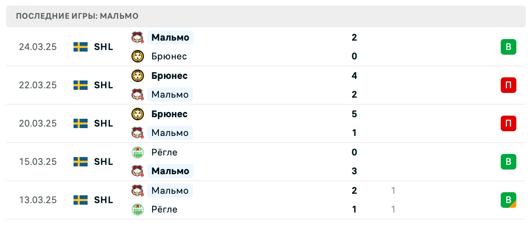
Task: Click Rögle logo in 15.03.25 match
Action: click(x=138, y=152)
